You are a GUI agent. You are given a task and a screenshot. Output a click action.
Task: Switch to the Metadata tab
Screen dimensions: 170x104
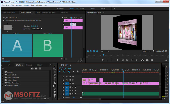64,13
